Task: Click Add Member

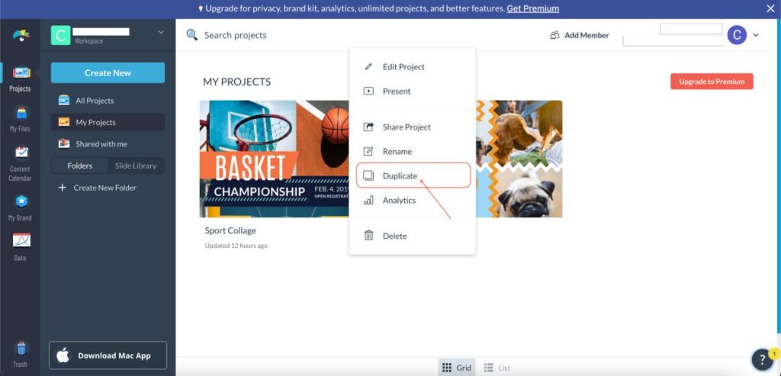Action: [x=580, y=35]
